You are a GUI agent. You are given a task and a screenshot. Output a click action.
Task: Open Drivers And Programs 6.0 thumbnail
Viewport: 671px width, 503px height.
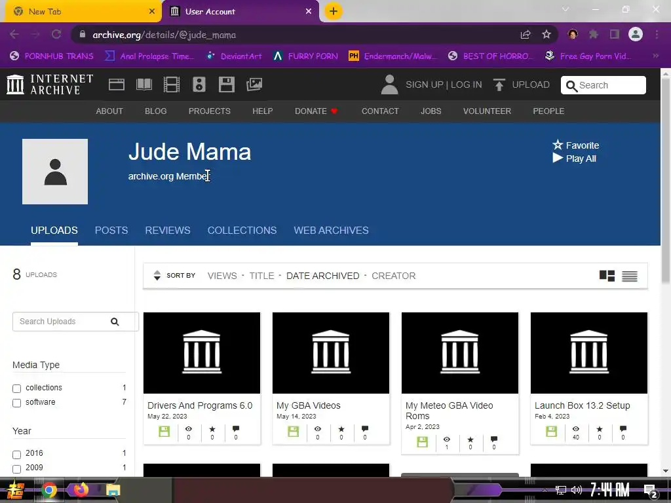[202, 353]
